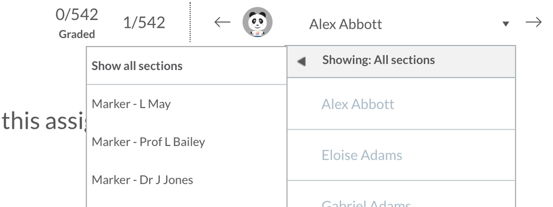Viewport: 553px width, 207px height.
Task: Pick Alex Abbott from the student list
Action: [x=401, y=104]
